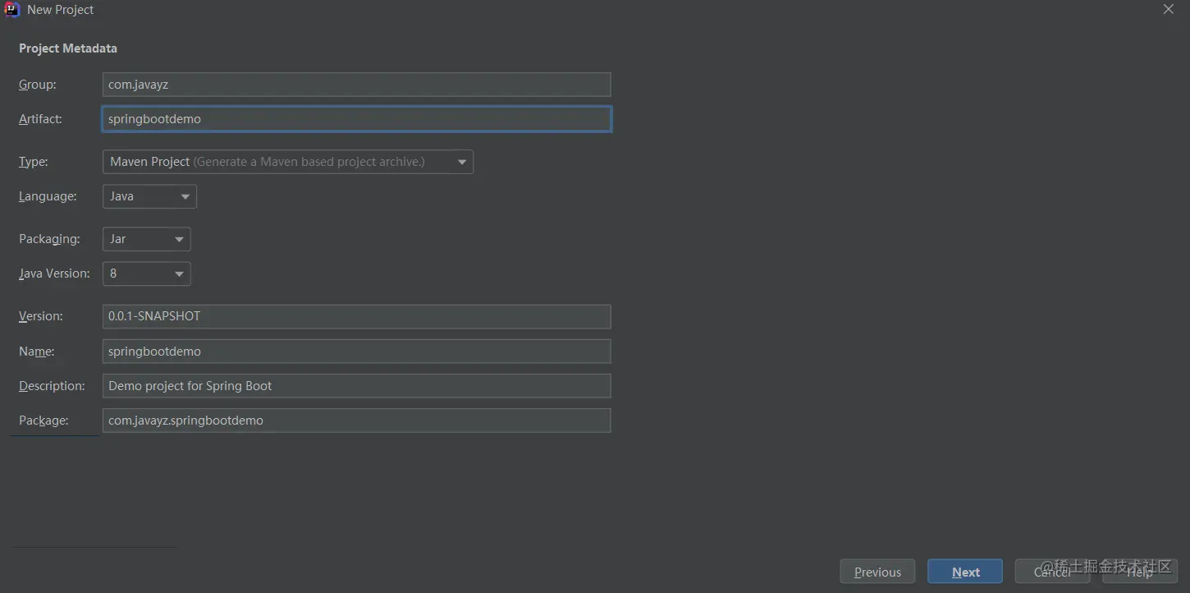Cancel the New Project wizard
This screenshot has height=593, width=1190.
[1052, 572]
